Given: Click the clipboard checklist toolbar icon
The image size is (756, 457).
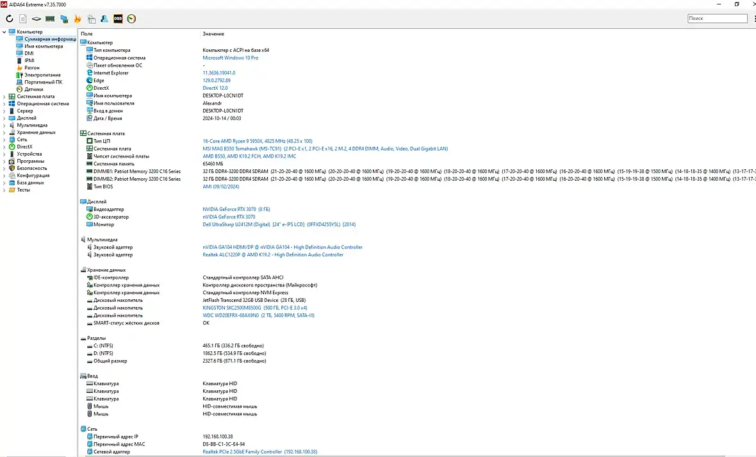Looking at the screenshot, I should [91, 19].
